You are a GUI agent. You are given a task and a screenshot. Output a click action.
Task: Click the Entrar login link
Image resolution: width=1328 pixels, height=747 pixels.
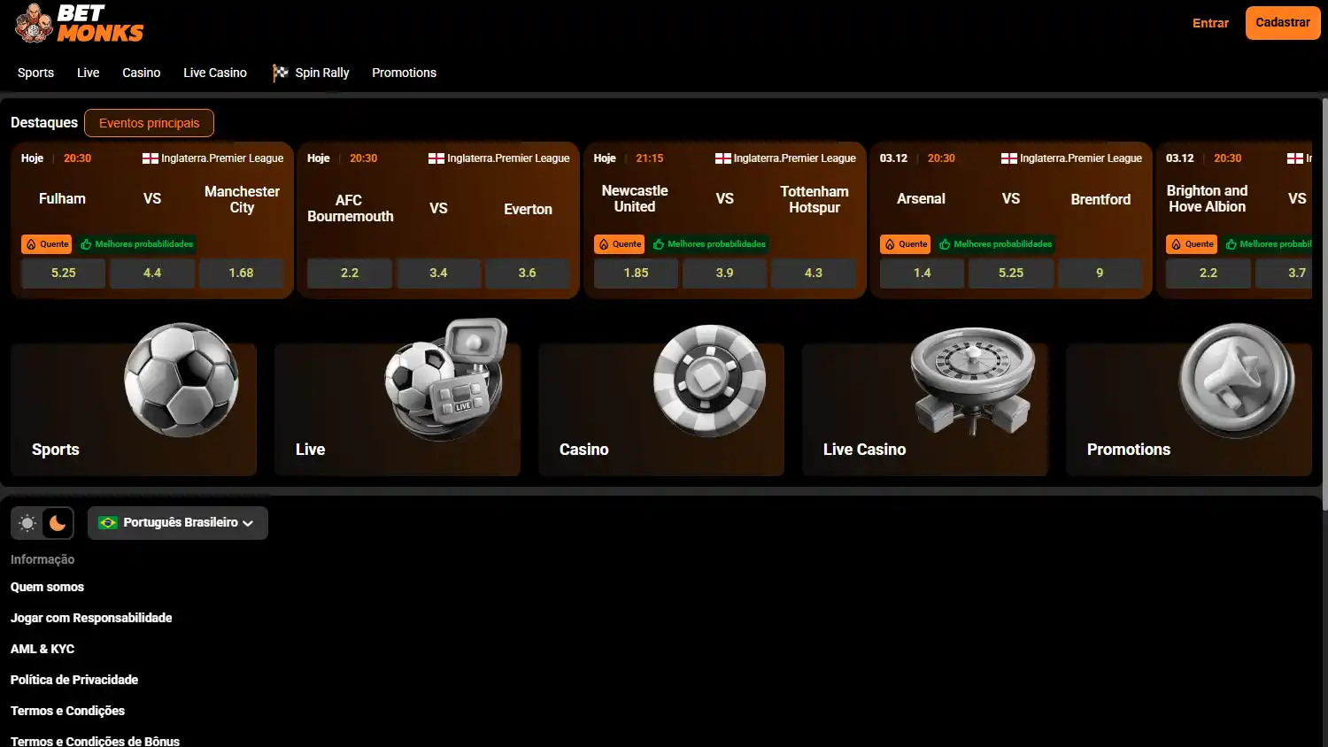point(1210,23)
